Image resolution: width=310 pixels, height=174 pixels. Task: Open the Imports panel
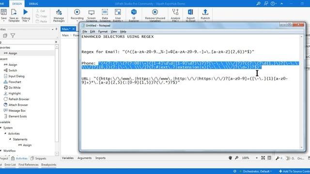point(100,158)
